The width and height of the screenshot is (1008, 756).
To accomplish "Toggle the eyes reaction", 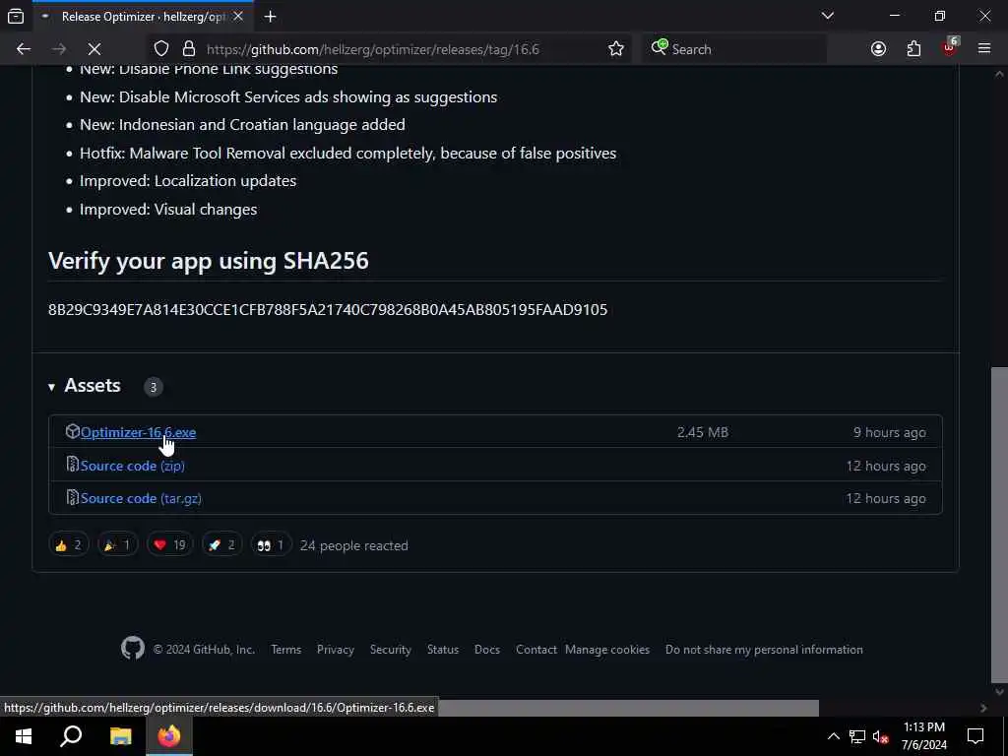I will coord(271,545).
